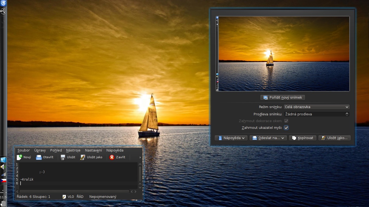Open the battery status icon
The width and height of the screenshot is (369, 207).
[x=3, y=203]
